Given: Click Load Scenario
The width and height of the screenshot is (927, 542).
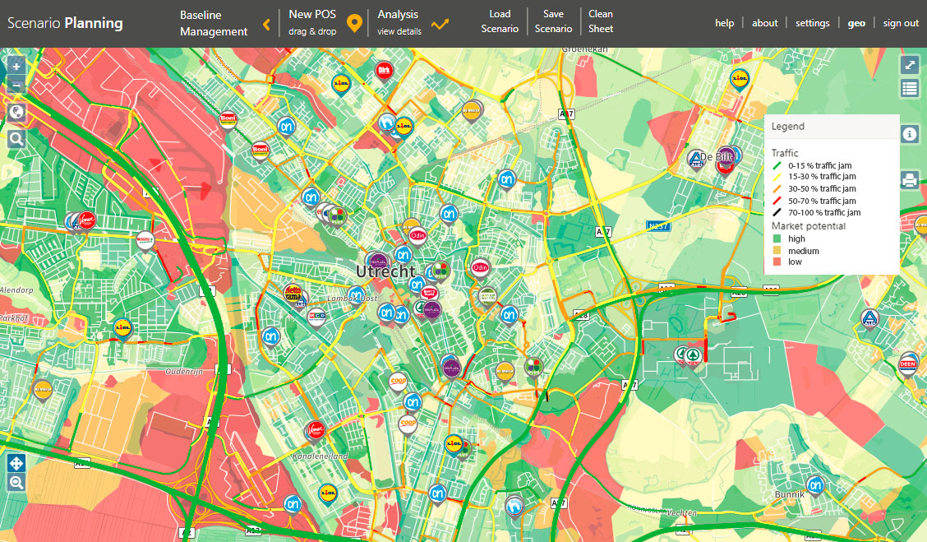Looking at the screenshot, I should [x=500, y=21].
